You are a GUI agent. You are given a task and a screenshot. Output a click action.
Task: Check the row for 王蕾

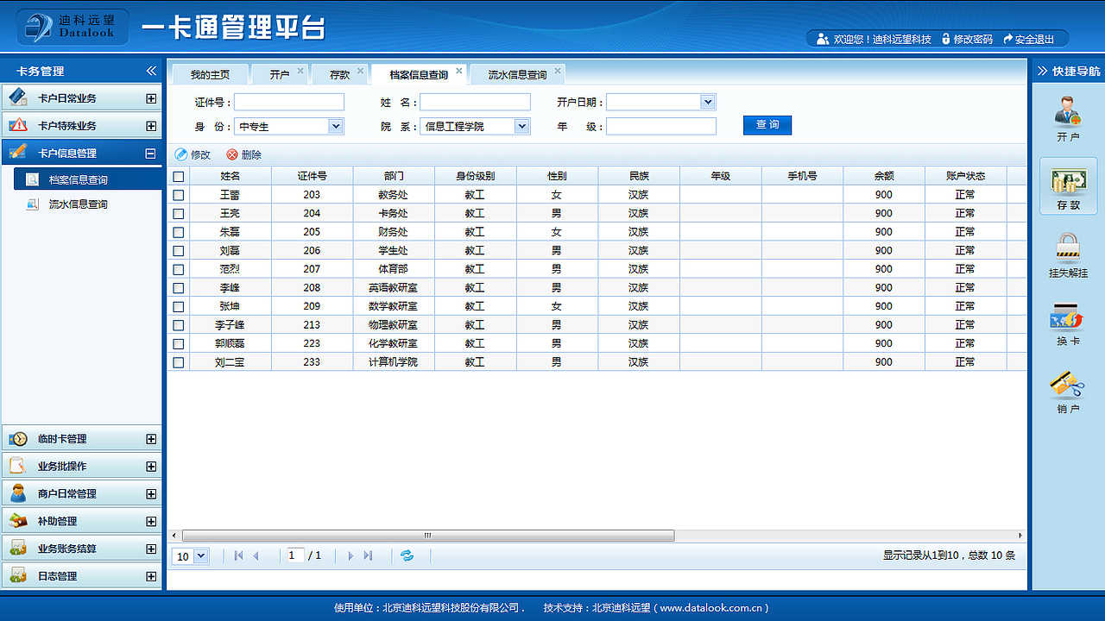tap(179, 195)
